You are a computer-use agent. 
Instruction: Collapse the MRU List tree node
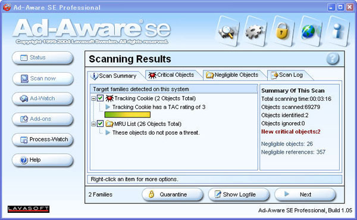click(x=93, y=124)
